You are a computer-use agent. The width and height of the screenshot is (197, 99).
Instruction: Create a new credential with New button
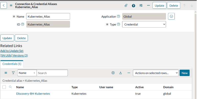click(x=184, y=73)
